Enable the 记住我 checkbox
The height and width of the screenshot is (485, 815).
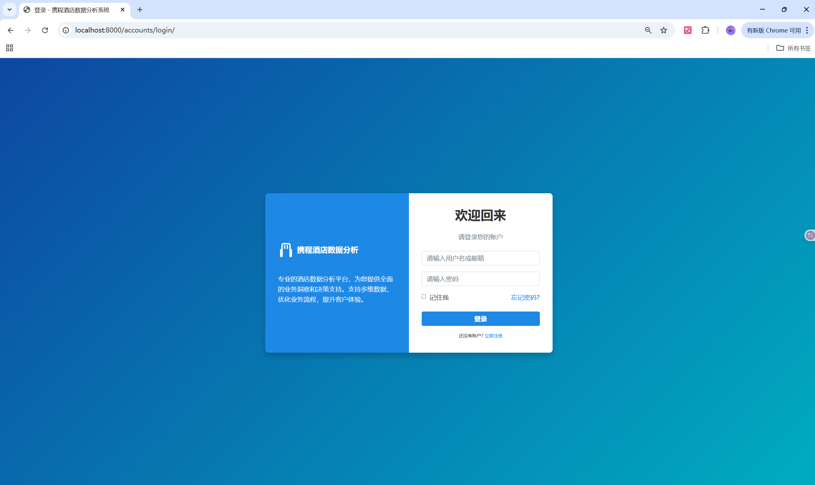[424, 297]
